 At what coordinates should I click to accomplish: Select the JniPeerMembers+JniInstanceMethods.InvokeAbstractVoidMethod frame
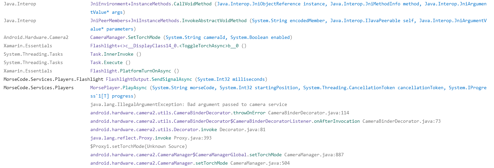pyautogui.click(x=288, y=25)
